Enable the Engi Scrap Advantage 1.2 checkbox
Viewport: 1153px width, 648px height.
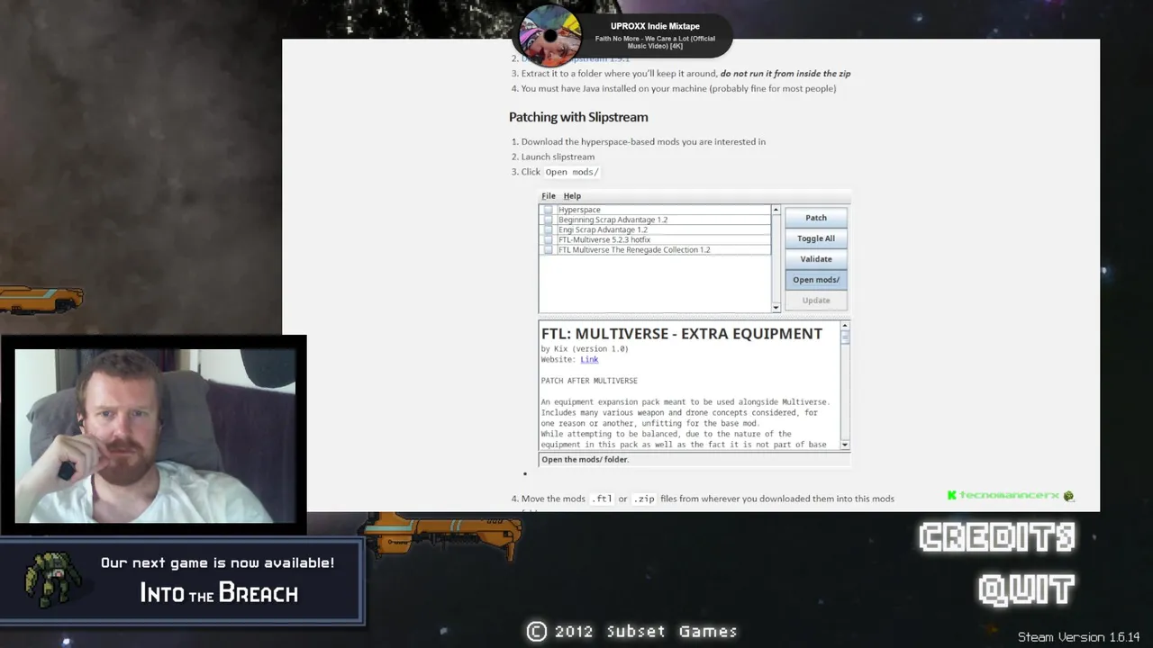click(548, 229)
